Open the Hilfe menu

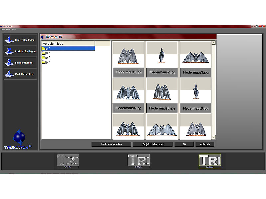point(14,29)
